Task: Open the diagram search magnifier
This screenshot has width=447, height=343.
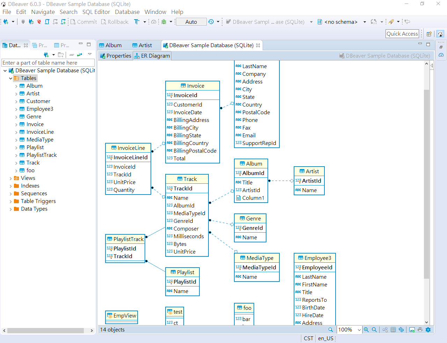Action: click(x=331, y=330)
